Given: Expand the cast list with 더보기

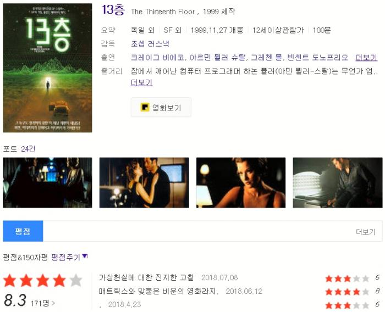Looking at the screenshot, I should (366, 58).
